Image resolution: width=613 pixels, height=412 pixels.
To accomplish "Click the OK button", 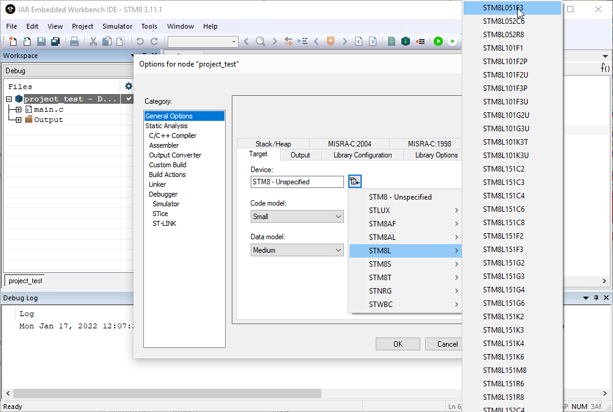I will click(398, 344).
